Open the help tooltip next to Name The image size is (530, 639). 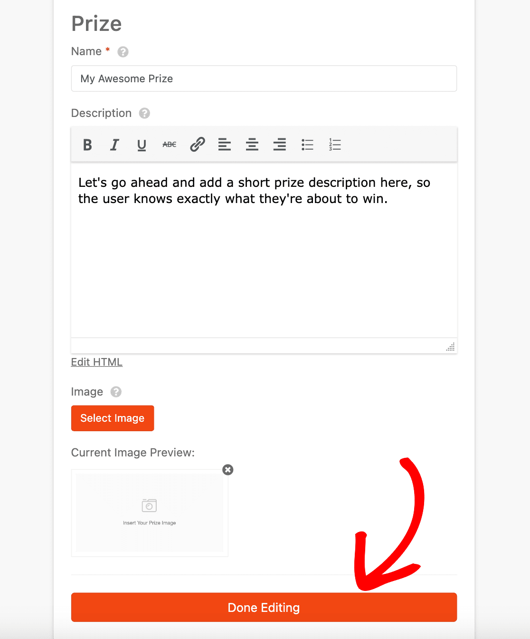(x=123, y=51)
